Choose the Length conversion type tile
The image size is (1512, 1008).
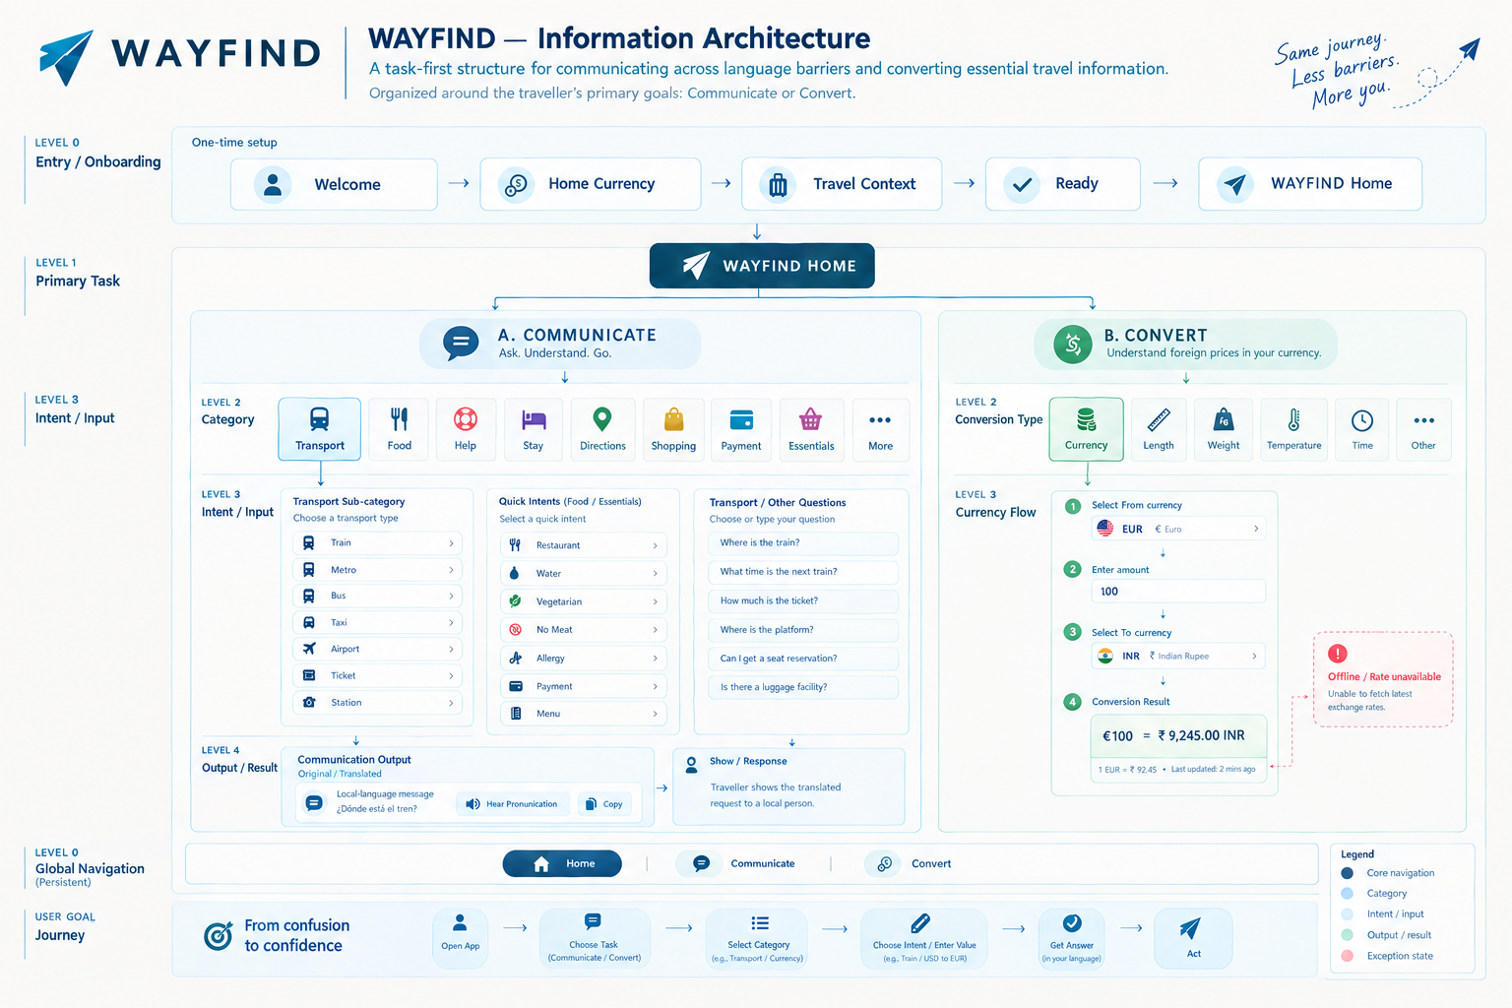(x=1159, y=429)
